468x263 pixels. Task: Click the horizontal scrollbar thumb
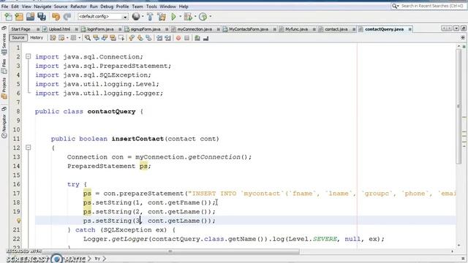170,251
